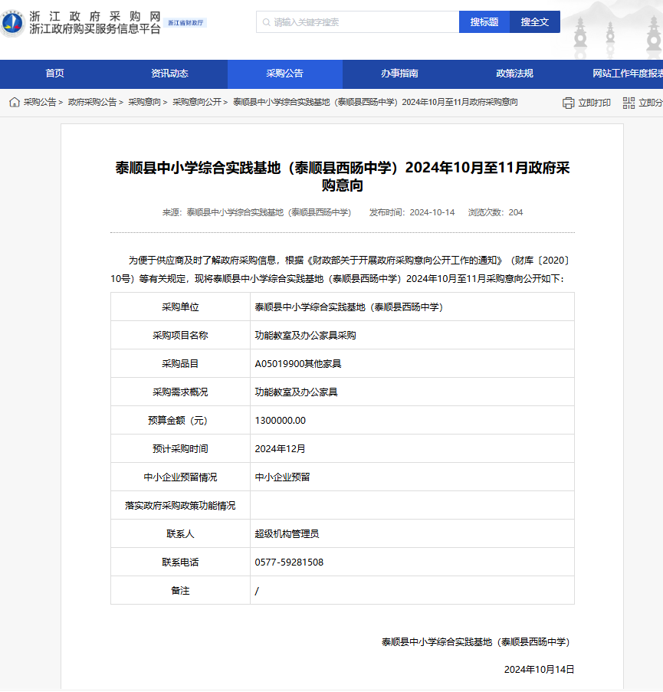
Task: Select the 采购单位 value cell
Action: 412,307
